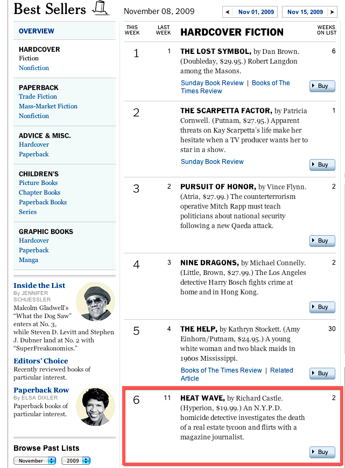The image size is (345, 468).
Task: Show the Manga graphic books list
Action: click(29, 260)
